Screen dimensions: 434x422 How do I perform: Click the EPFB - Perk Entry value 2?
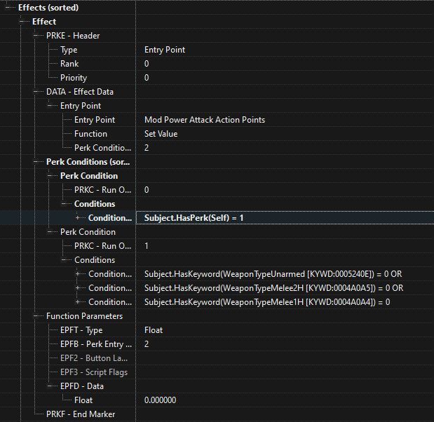pyautogui.click(x=147, y=344)
